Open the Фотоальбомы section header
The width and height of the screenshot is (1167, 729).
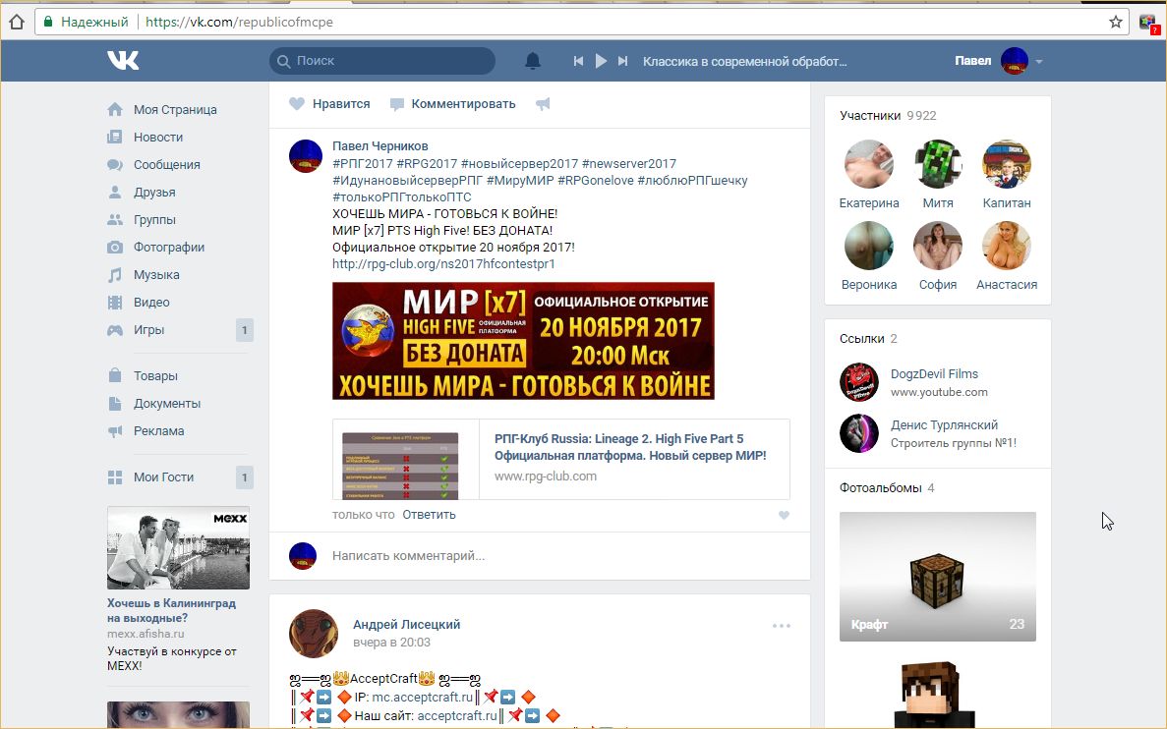click(887, 488)
